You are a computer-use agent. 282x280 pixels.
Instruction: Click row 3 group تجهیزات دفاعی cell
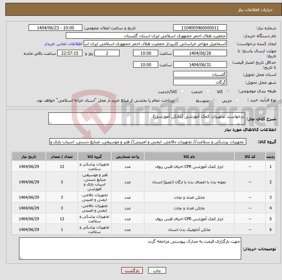pyautogui.click(x=94, y=197)
